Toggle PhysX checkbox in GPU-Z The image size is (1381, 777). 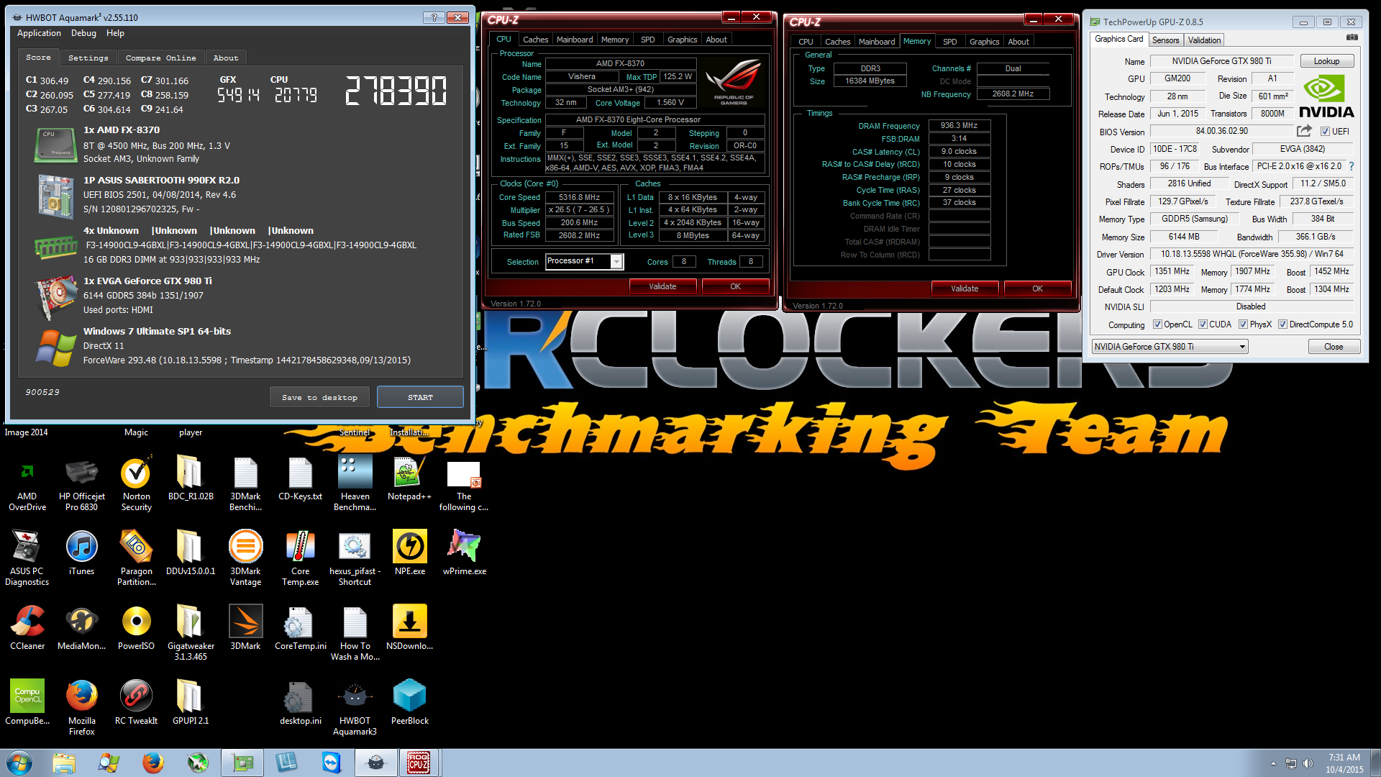pos(1243,324)
